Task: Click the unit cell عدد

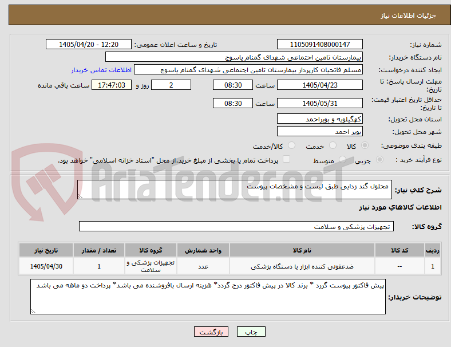Action: 203,266
